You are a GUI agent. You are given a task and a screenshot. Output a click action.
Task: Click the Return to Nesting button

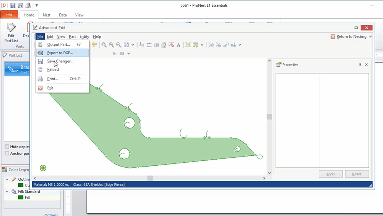(349, 37)
